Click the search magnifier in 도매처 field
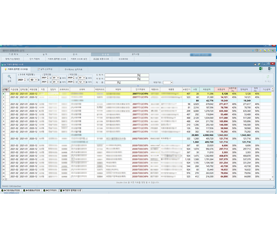 [139, 75]
